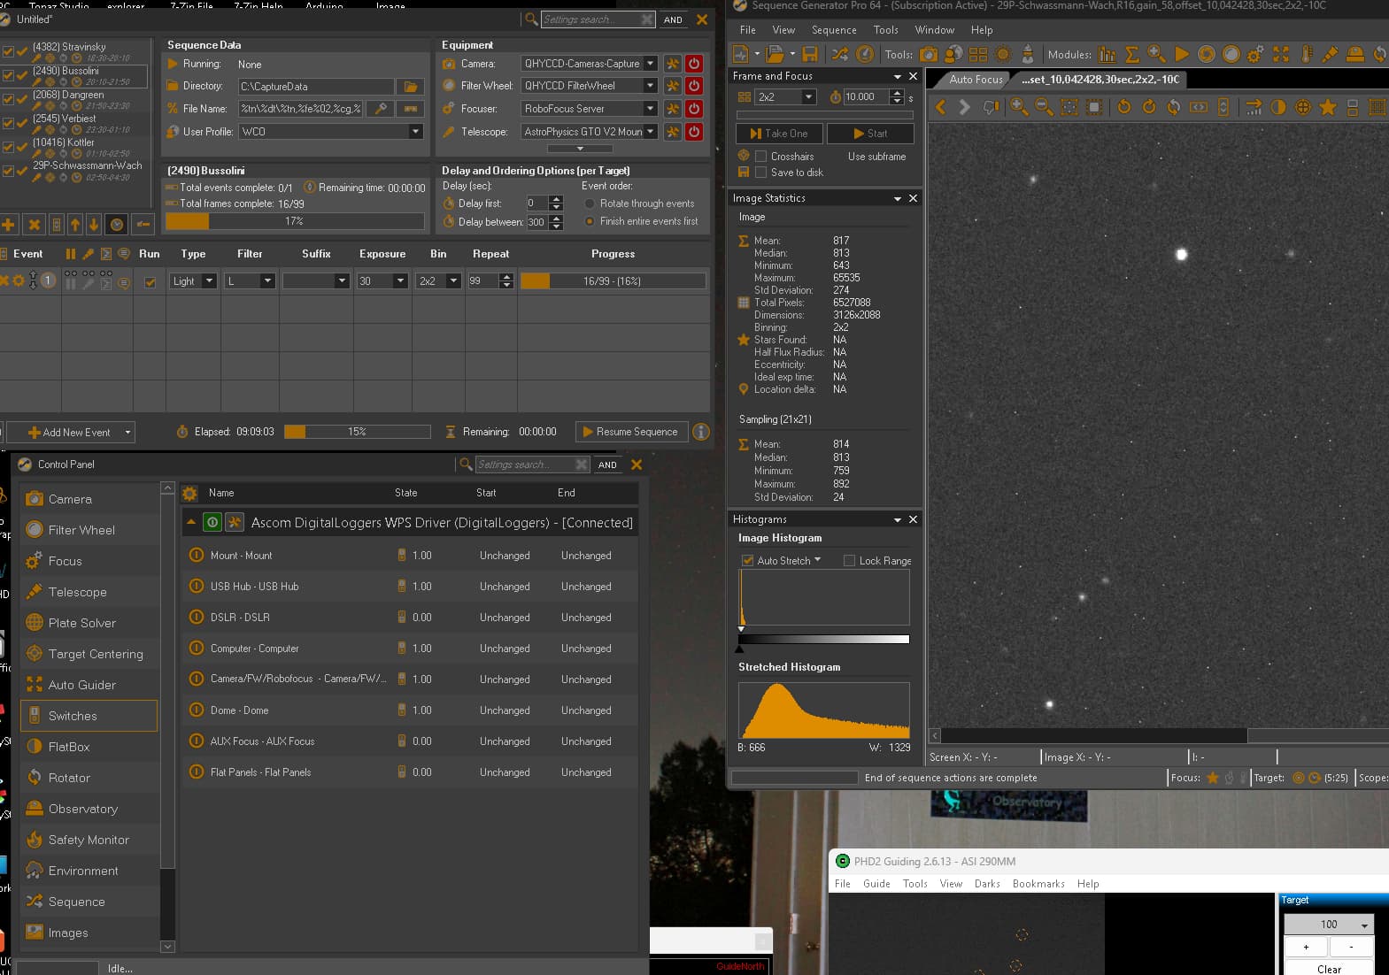
Task: Click the Mount switch power icon
Action: tap(197, 556)
